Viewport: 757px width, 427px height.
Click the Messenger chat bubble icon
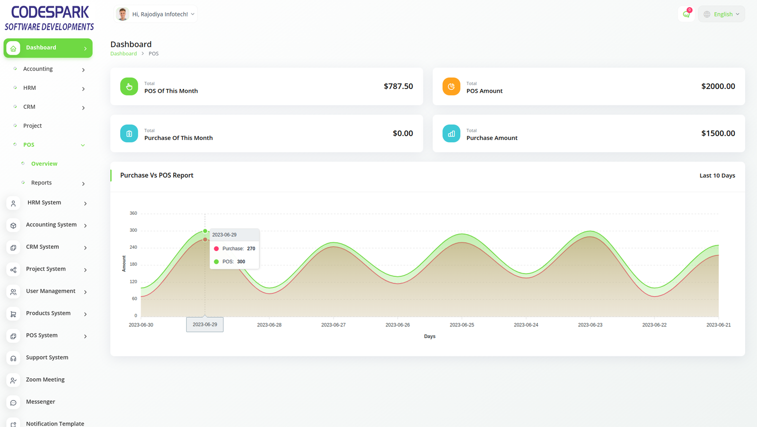(x=13, y=403)
